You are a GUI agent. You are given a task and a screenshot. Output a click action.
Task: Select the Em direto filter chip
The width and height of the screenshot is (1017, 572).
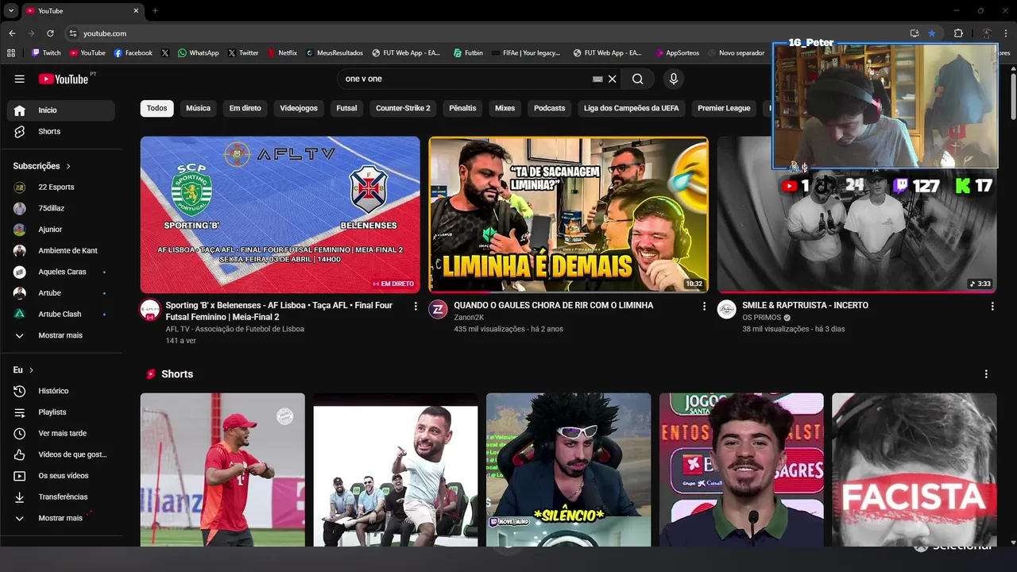[x=245, y=108]
